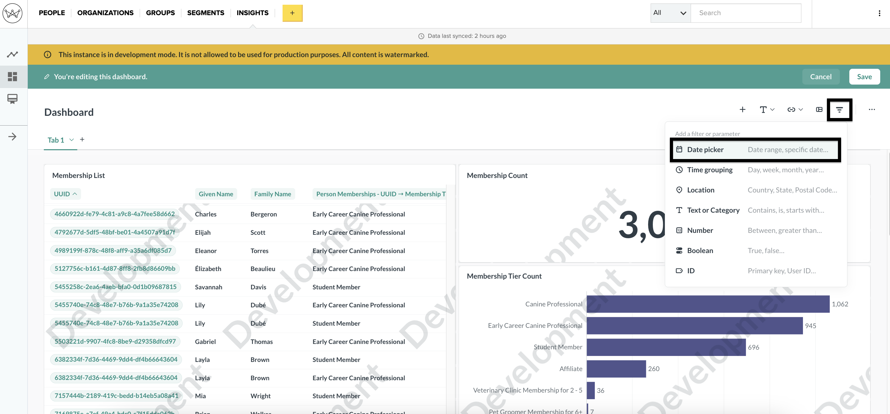Screen dimensions: 890x414
Task: Click the clock icon for Time grouping
Action: [x=679, y=170]
